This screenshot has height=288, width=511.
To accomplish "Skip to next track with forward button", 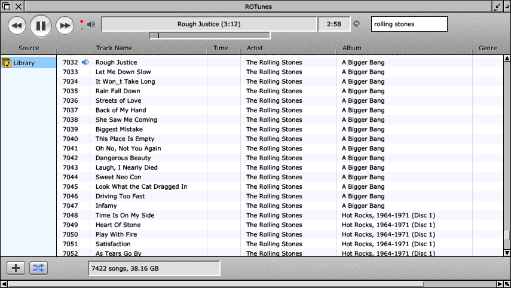I will point(65,26).
